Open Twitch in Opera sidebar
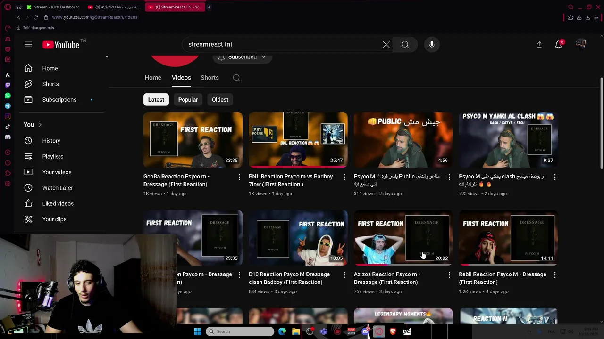The width and height of the screenshot is (604, 339). 8,85
